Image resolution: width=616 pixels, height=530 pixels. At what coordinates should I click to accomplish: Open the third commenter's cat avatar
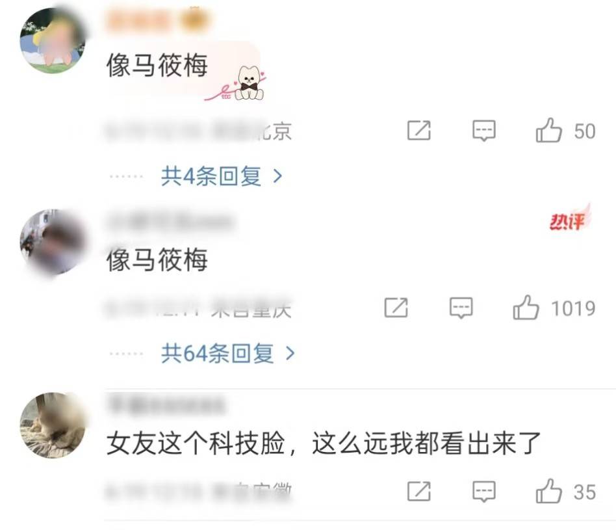tap(53, 425)
